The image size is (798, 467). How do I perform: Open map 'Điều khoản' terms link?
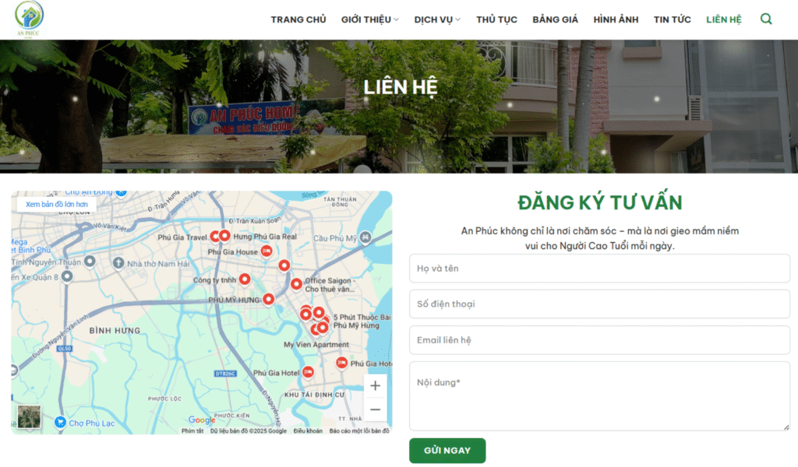click(x=308, y=431)
